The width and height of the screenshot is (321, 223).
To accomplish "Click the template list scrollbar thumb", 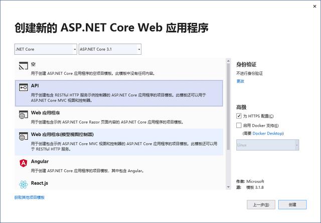I will coord(228,106).
